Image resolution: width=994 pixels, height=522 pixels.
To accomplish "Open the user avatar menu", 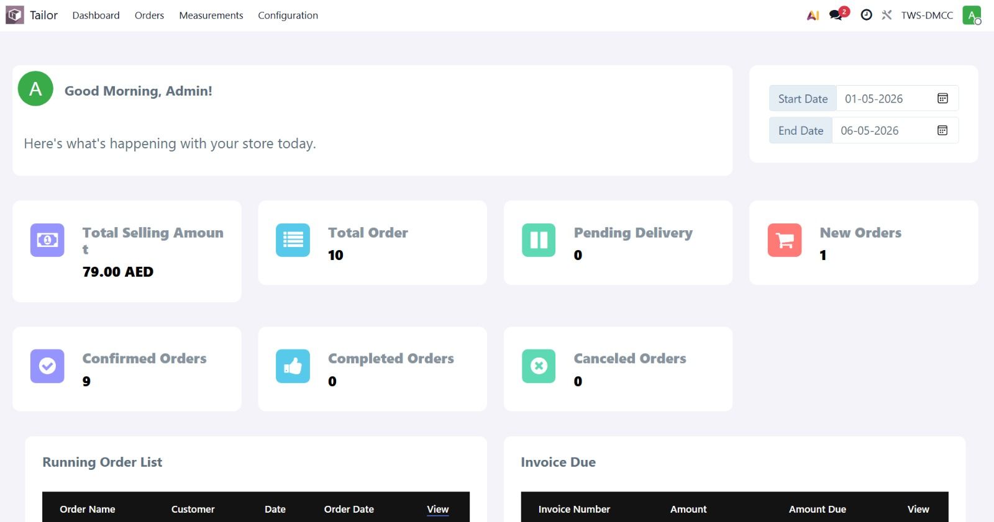I will click(972, 15).
